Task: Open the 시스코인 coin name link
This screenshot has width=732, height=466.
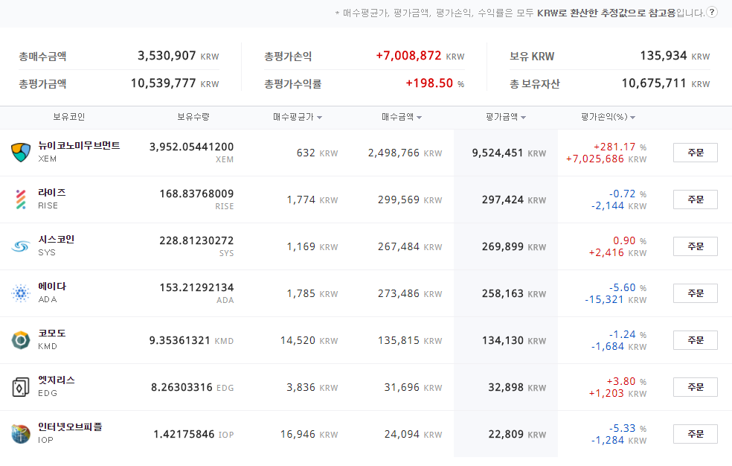Action: tap(57, 240)
